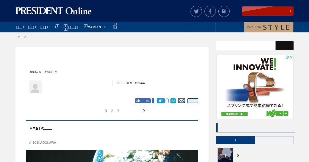Click the Earth photo in the article
Screen dimensions: 309x162
[x=112, y=156]
